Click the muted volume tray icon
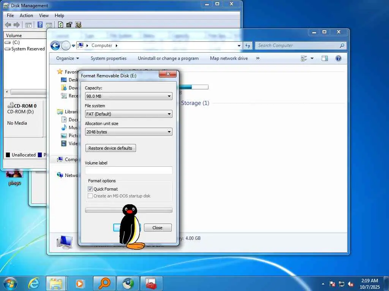The width and height of the screenshot is (389, 291). point(351,284)
